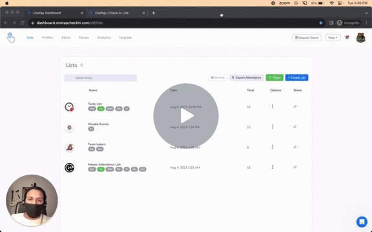Image resolution: width=372 pixels, height=232 pixels.
Task: Toggle the Sat day pill on Team Lakers
Action: (92, 149)
